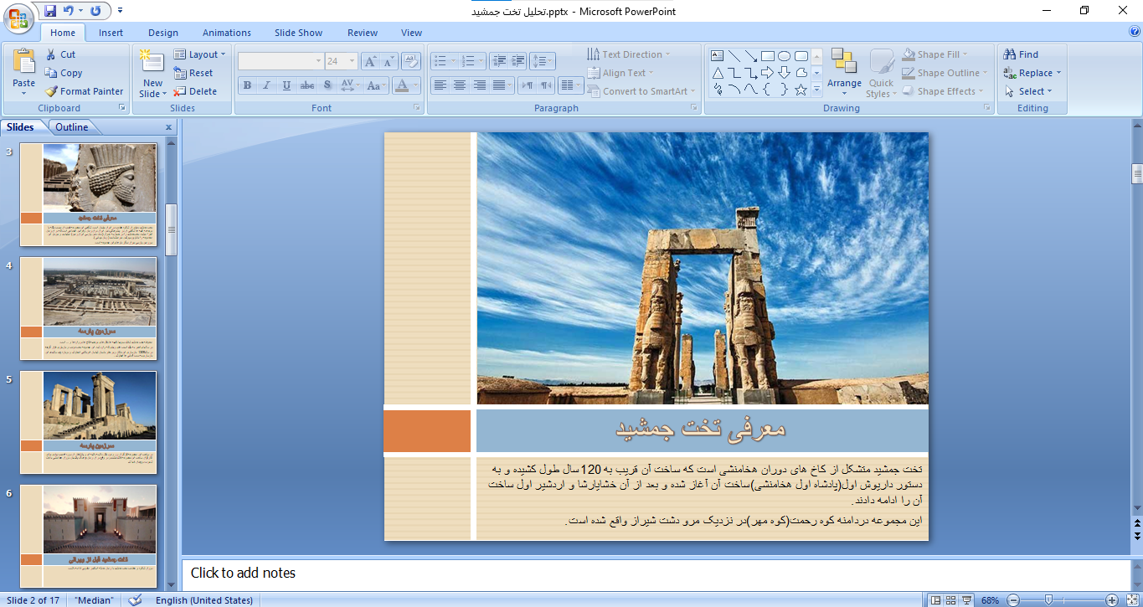The width and height of the screenshot is (1143, 607).
Task: Click the Save icon in Quick Access
Action: 50,11
